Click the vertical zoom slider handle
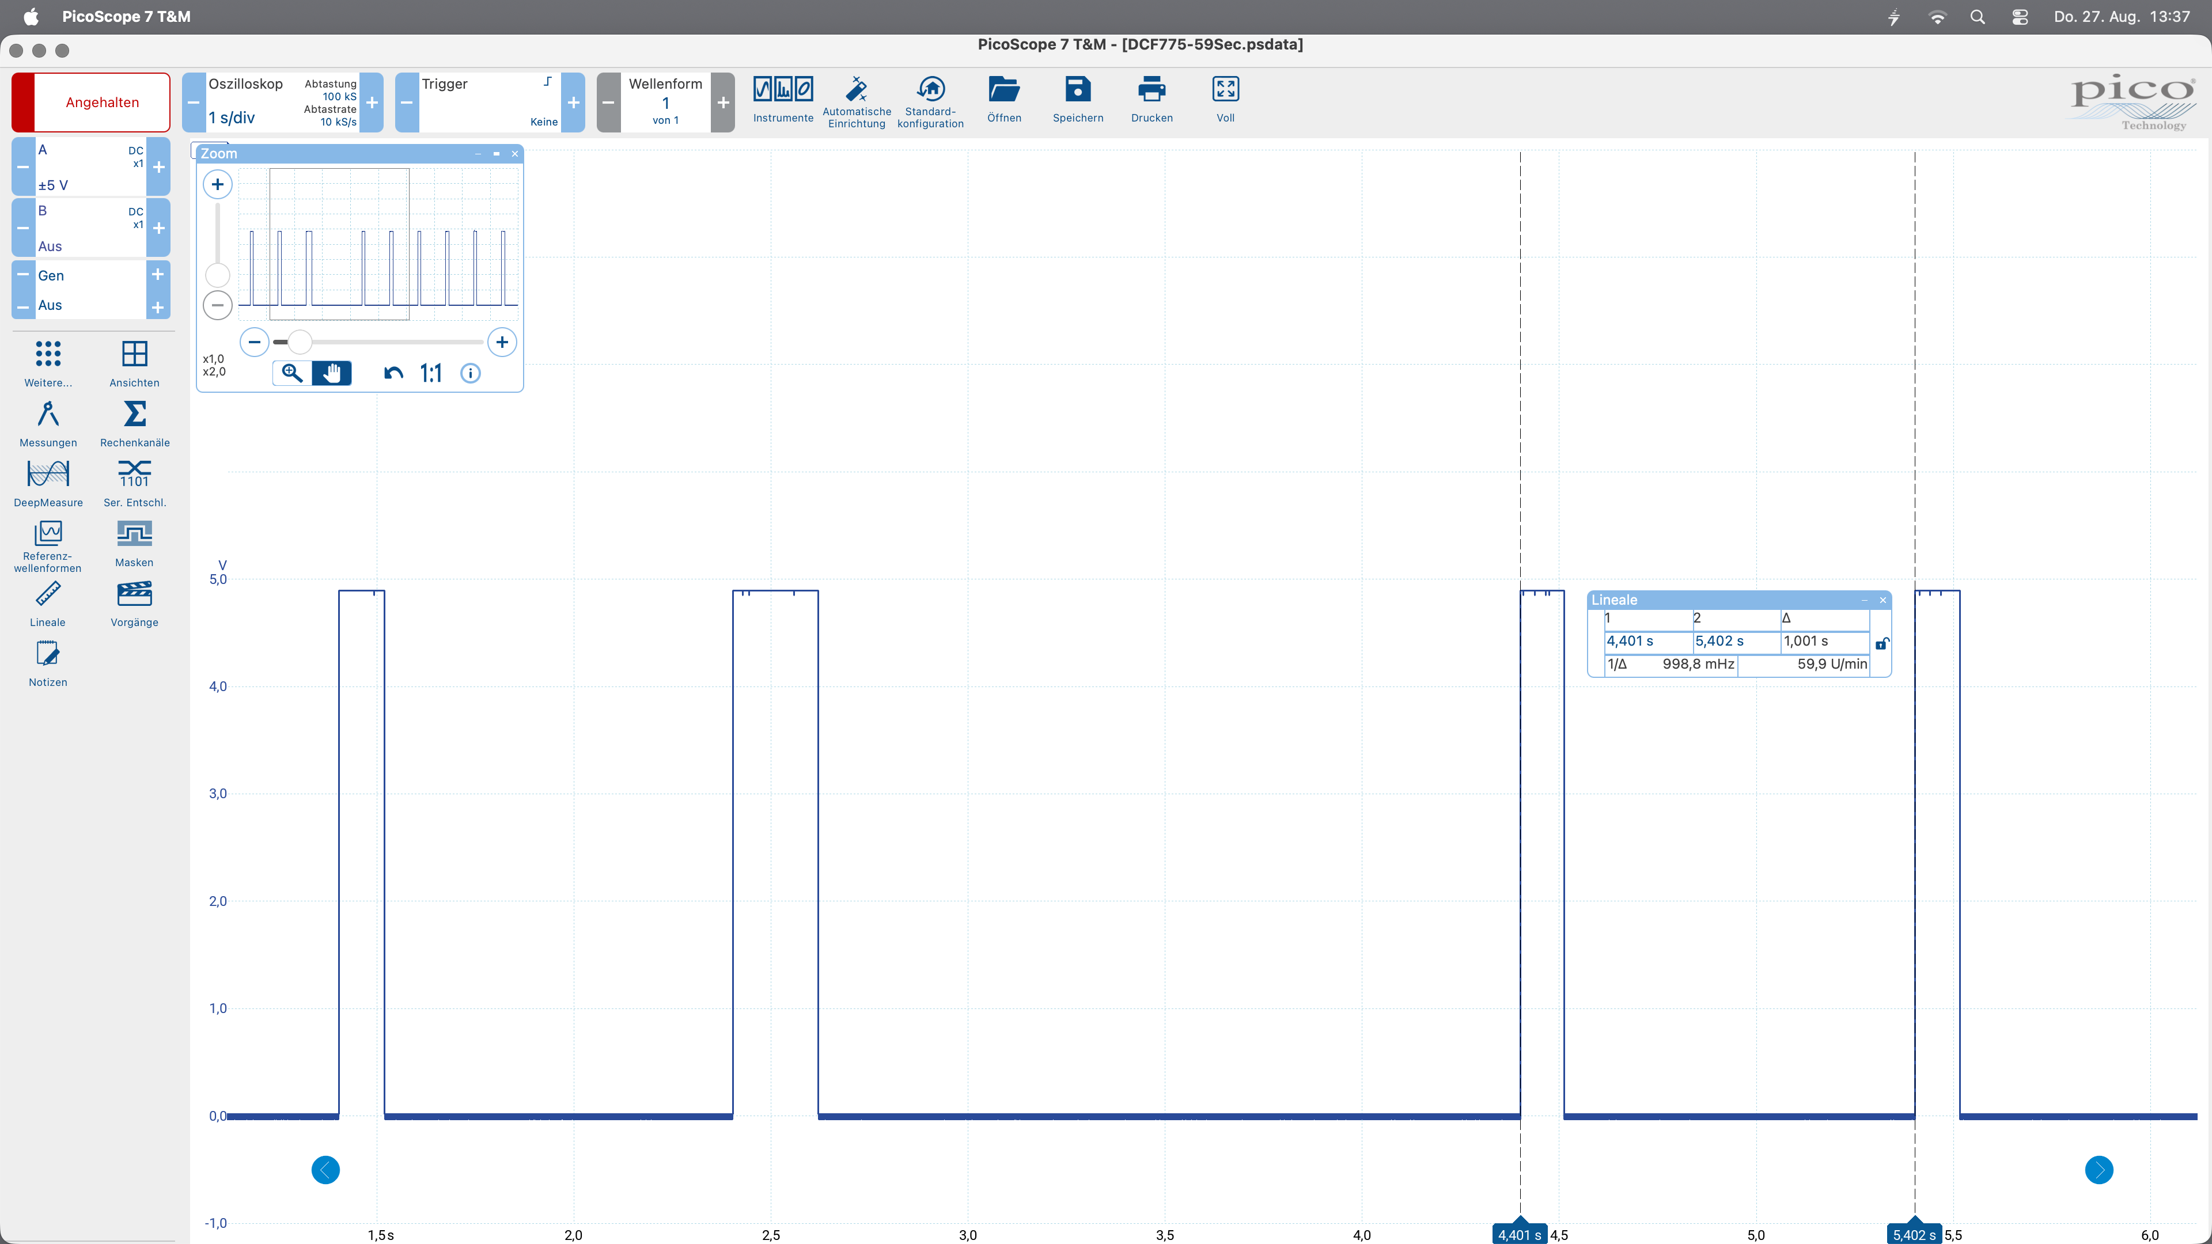The image size is (2212, 1244). (x=217, y=276)
